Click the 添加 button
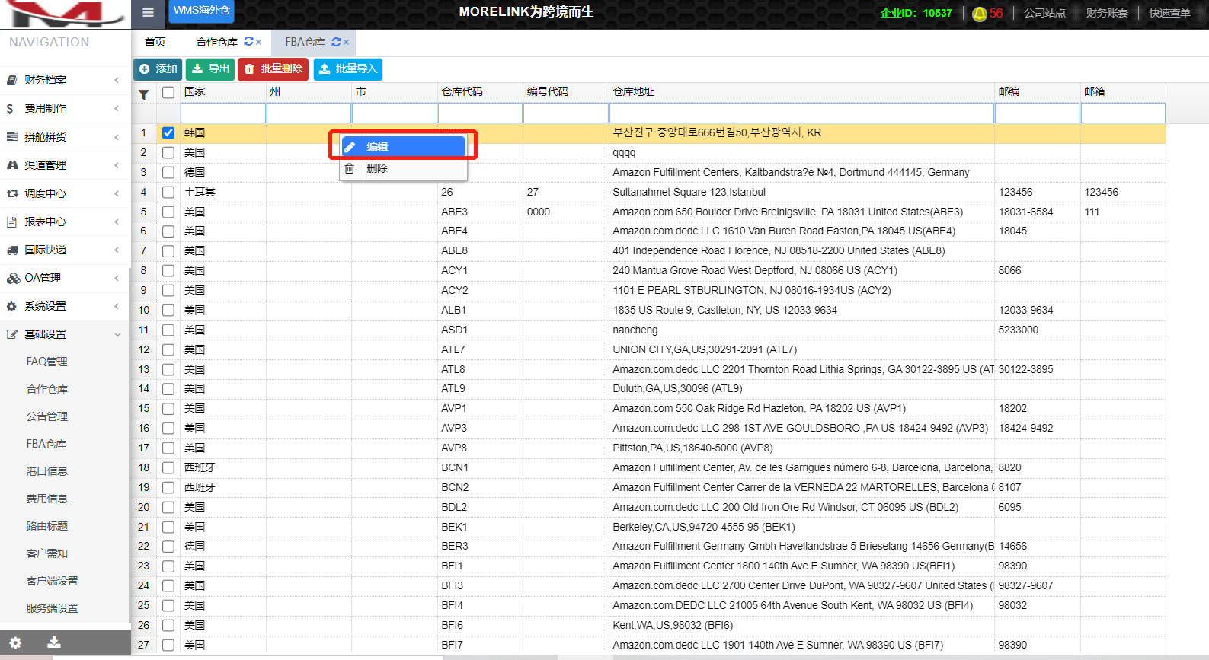This screenshot has width=1209, height=660. [158, 69]
